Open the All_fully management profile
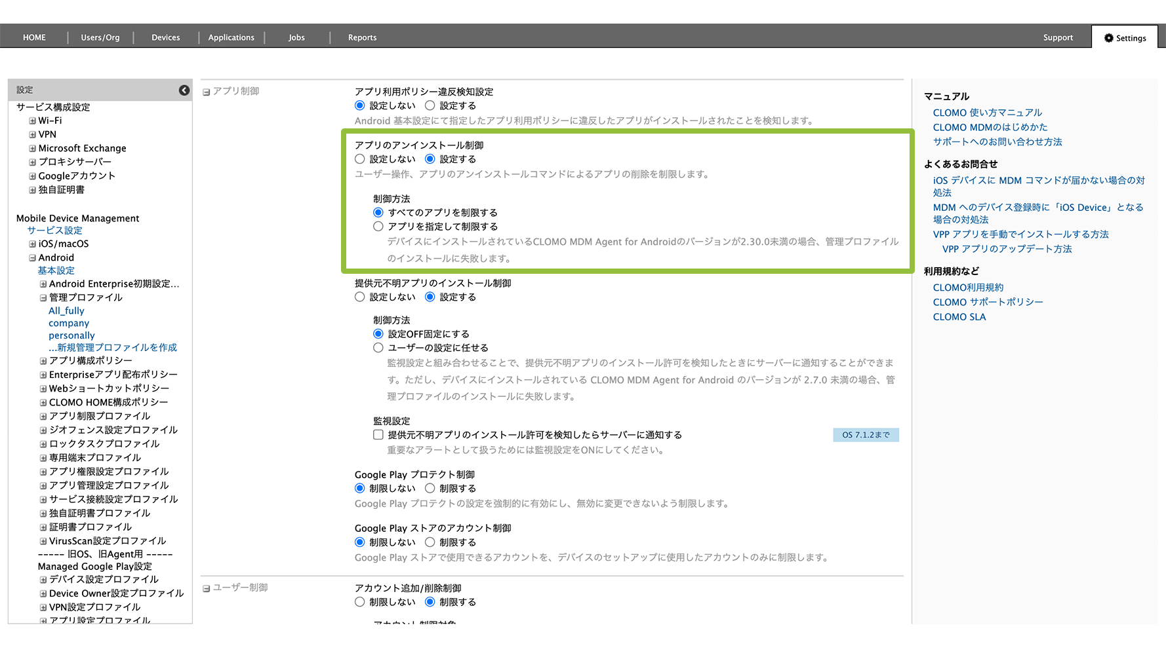This screenshot has height=655, width=1166. click(66, 311)
